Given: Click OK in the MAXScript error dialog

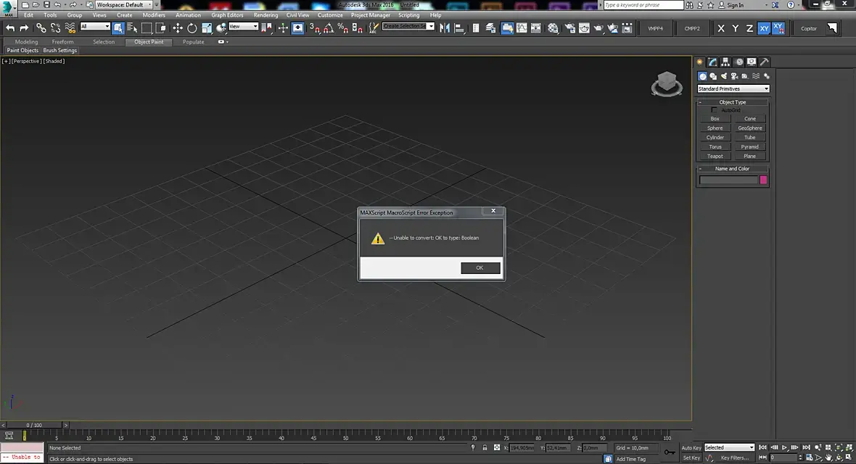Looking at the screenshot, I should pyautogui.click(x=480, y=268).
